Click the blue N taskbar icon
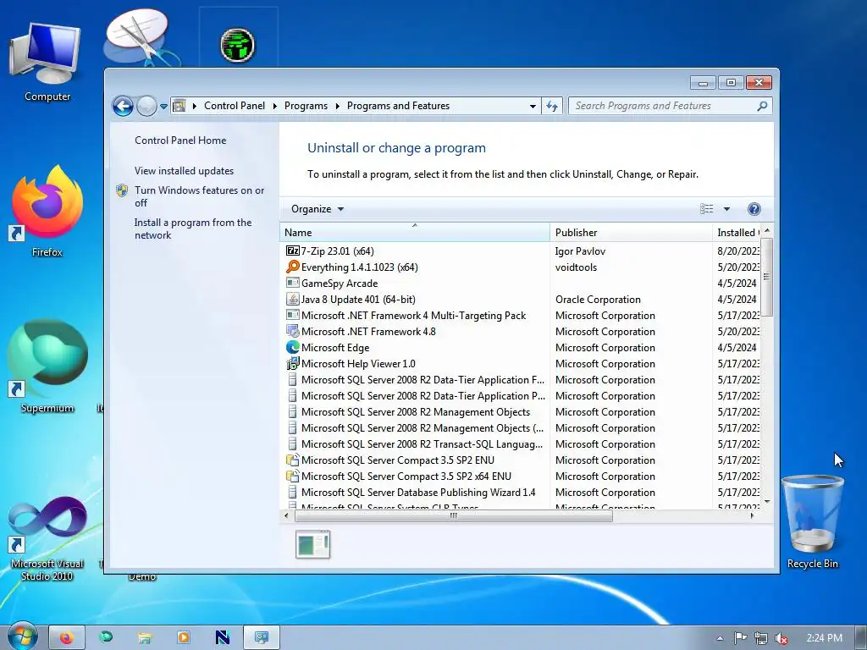 click(223, 638)
